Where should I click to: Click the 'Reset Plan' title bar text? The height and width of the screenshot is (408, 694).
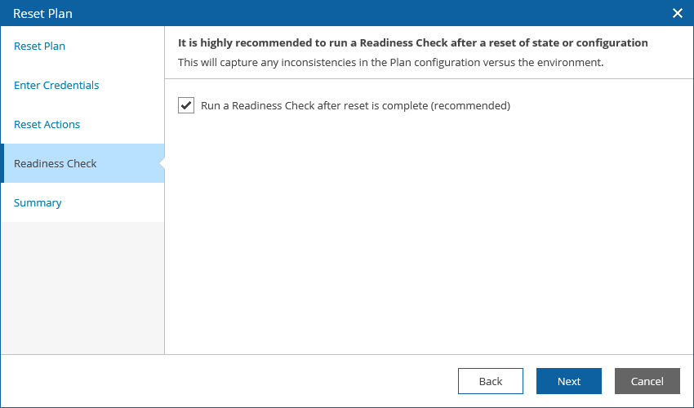(x=42, y=13)
